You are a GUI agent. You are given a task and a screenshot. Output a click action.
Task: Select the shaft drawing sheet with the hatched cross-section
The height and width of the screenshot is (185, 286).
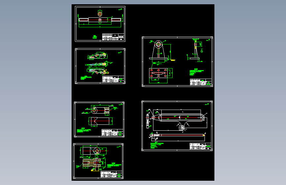(100, 24)
